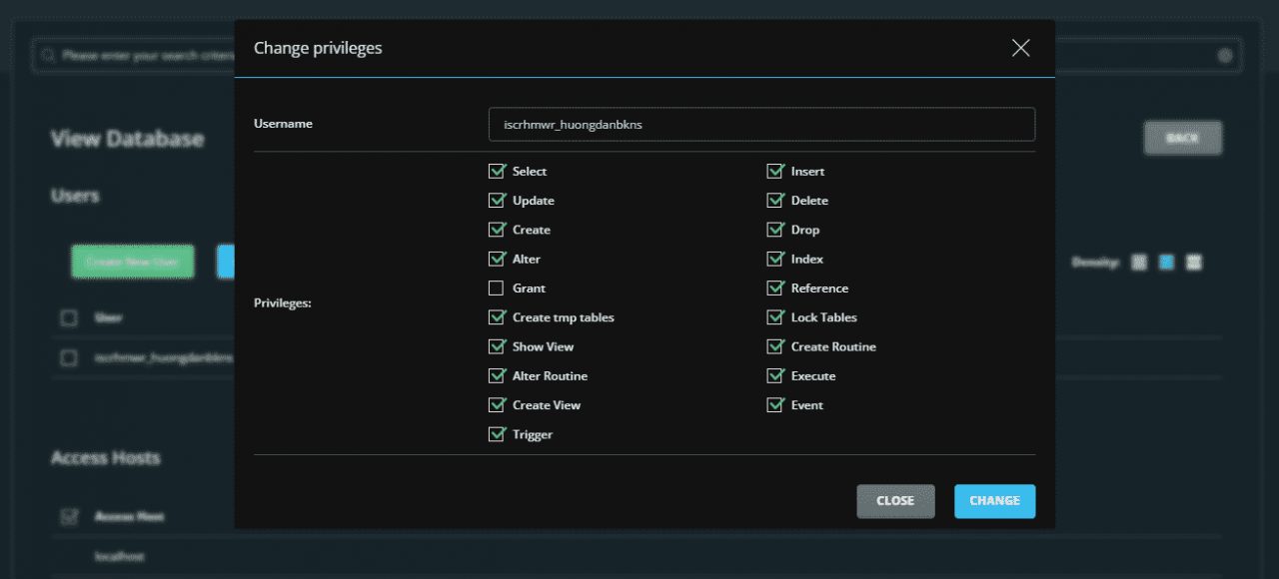Viewport: 1279px width, 579px height.
Task: Disable the Index privilege checkbox
Action: coord(775,260)
